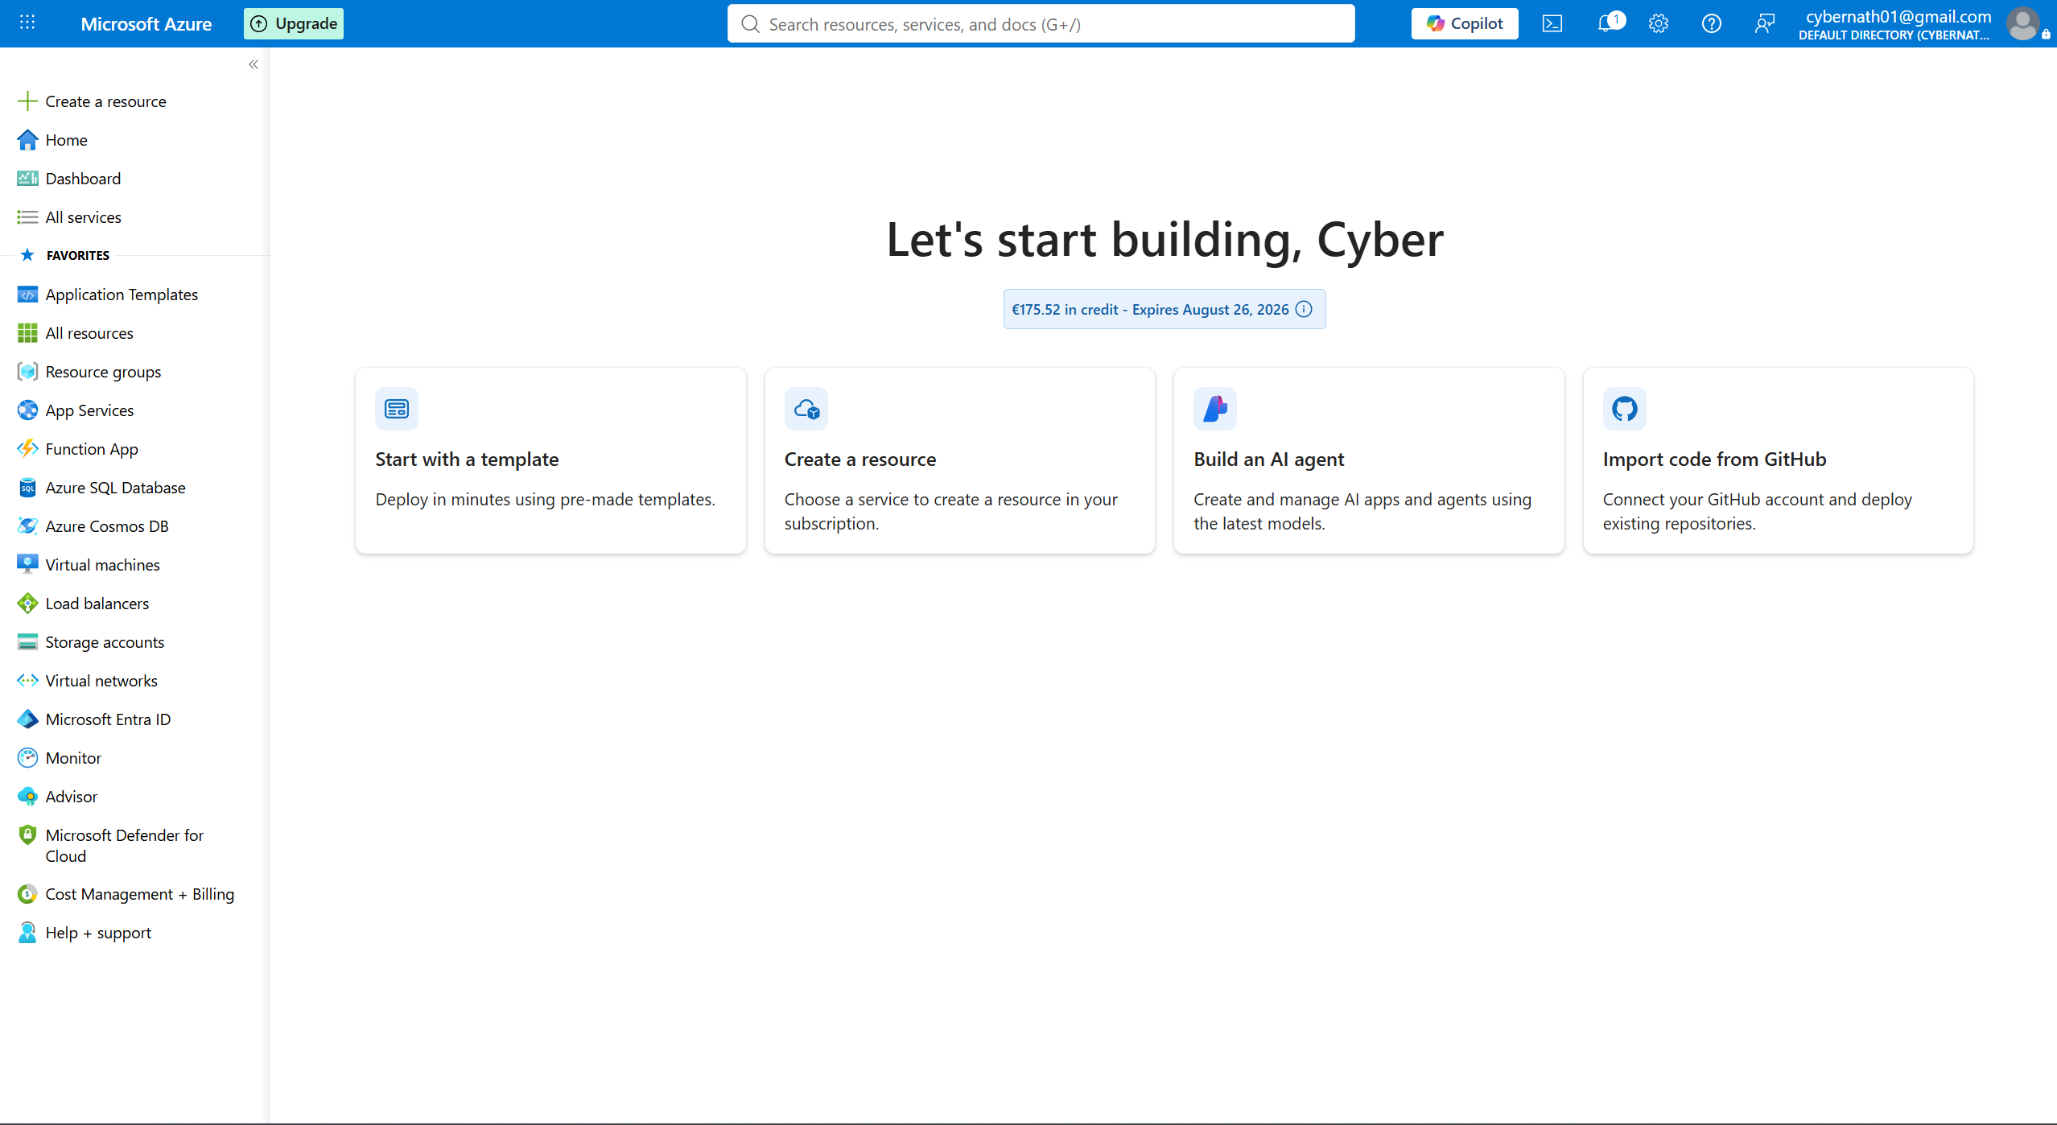
Task: Click 'Deploy in minutes using pre-made templates.' text
Action: point(545,500)
